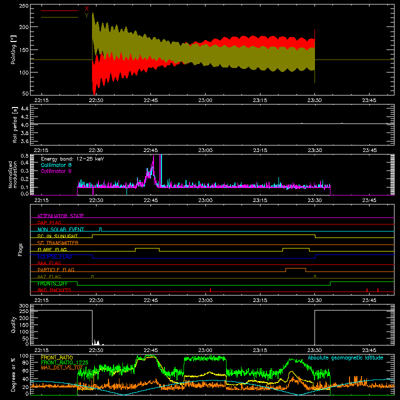The height and width of the screenshot is (400, 400).
Task: Click the AAZ_FLAG pulse near 22:30
Action: (92, 276)
